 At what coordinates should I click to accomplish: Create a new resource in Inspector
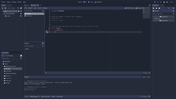153,8
